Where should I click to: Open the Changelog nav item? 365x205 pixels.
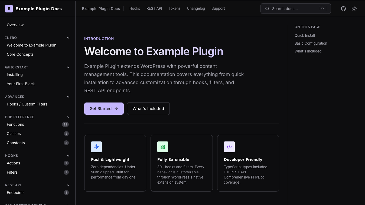tap(196, 8)
